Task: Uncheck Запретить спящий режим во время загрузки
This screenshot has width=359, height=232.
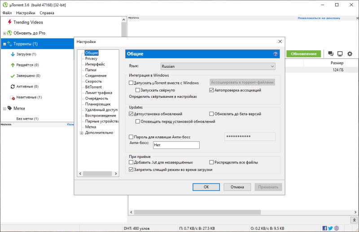Action: pos(131,170)
